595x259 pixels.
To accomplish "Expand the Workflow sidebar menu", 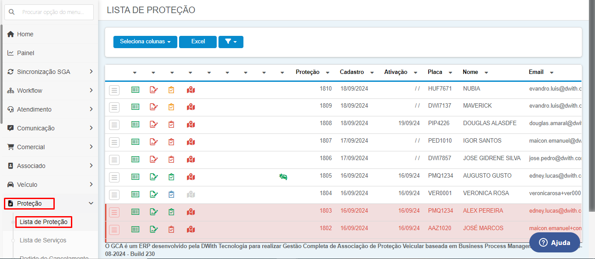I will (50, 91).
